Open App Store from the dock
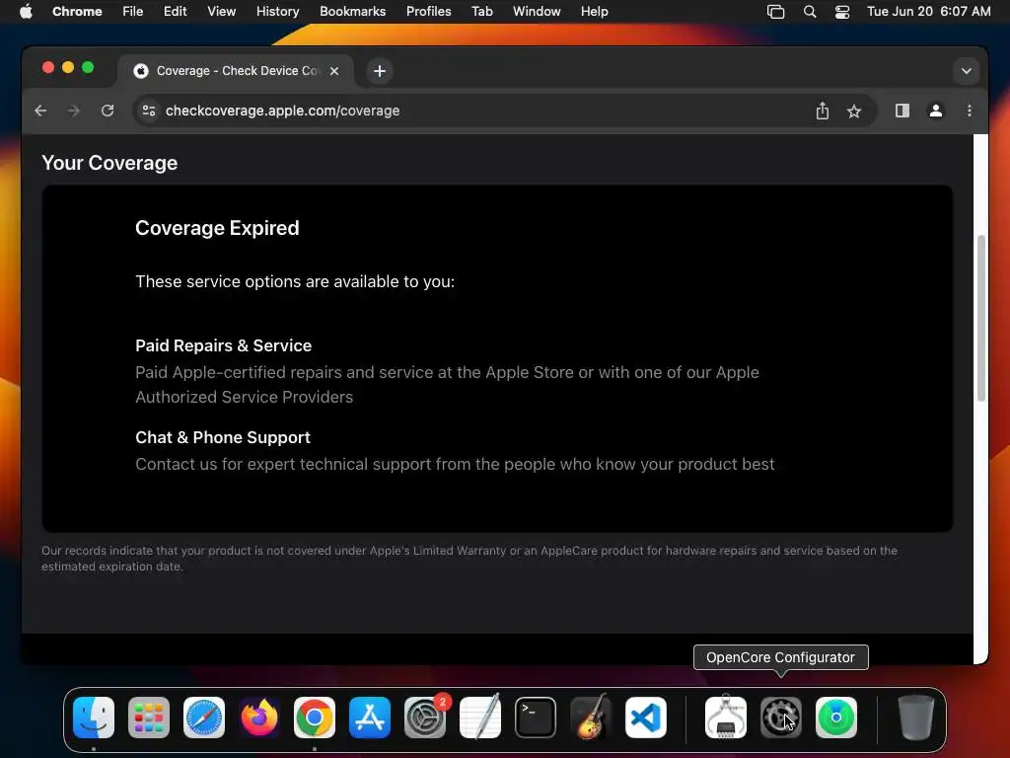This screenshot has width=1010, height=758. [370, 718]
